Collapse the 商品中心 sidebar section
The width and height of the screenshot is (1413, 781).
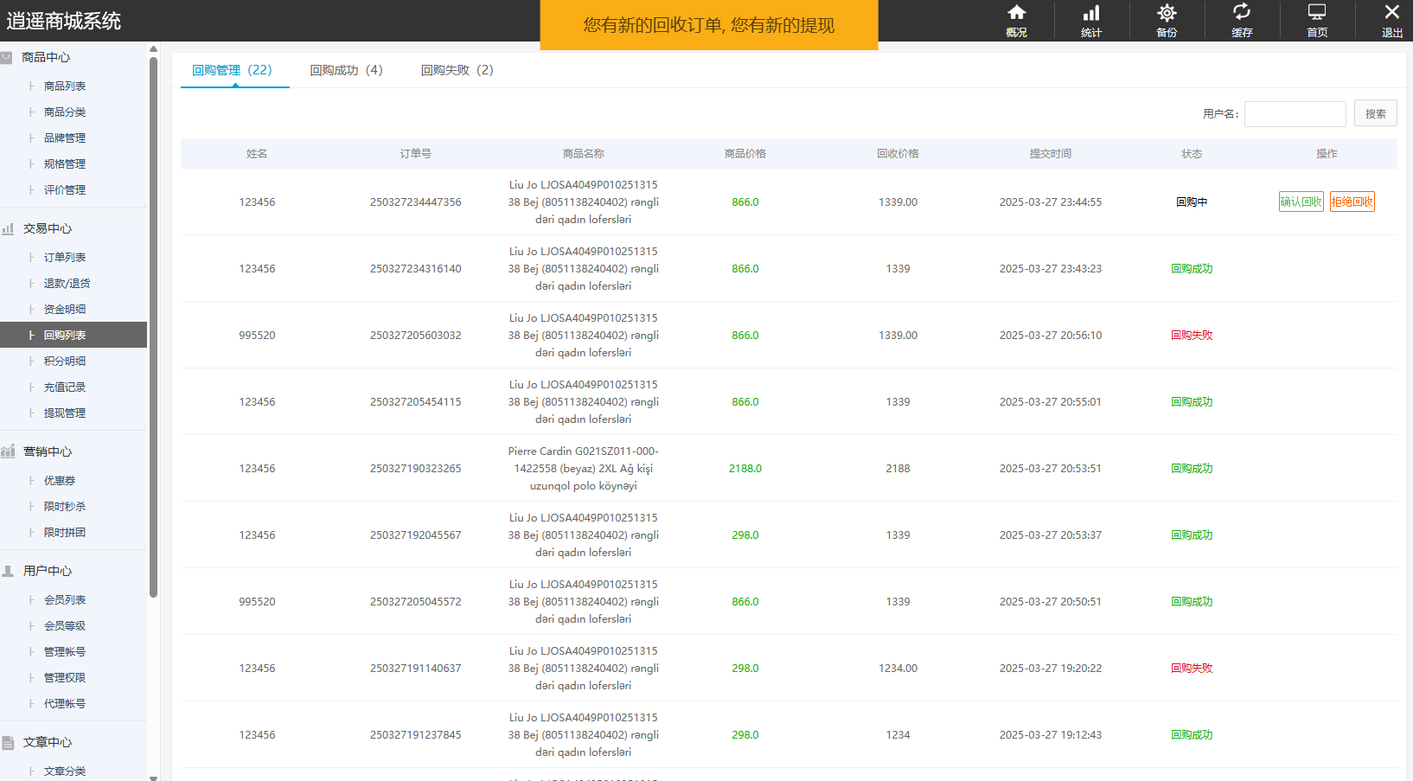coord(46,57)
